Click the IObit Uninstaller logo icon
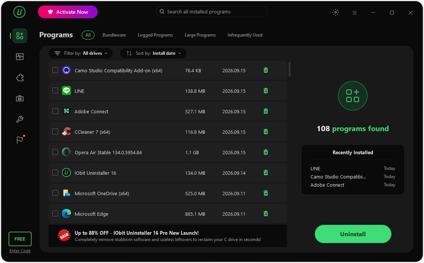424x263 pixels. coord(19,12)
